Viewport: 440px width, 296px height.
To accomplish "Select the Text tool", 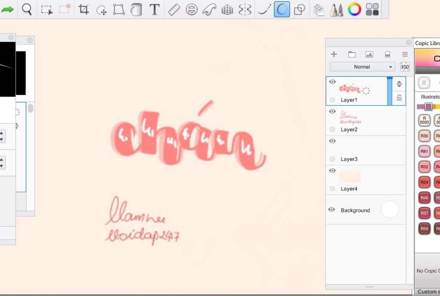I will 154,9.
